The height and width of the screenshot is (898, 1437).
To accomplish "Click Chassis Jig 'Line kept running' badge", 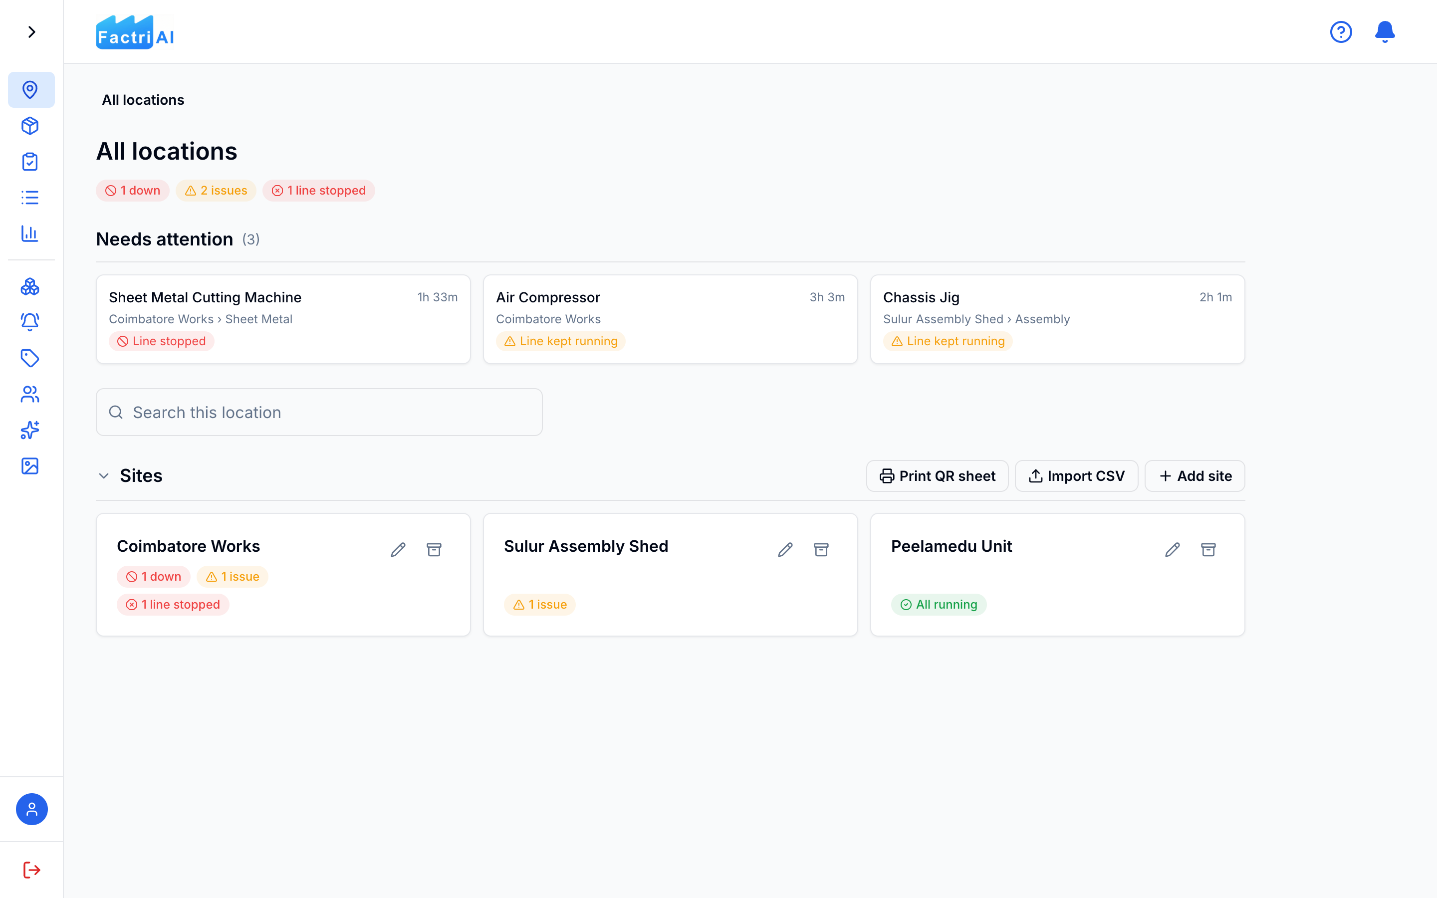I will tap(948, 342).
